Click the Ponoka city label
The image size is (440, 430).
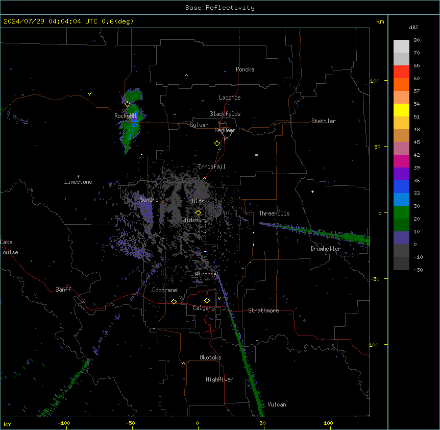pyautogui.click(x=245, y=69)
